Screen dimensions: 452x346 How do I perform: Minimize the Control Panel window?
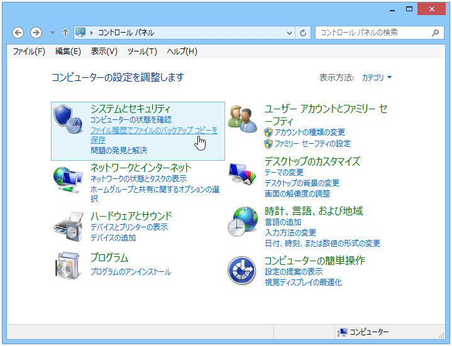tap(392, 9)
